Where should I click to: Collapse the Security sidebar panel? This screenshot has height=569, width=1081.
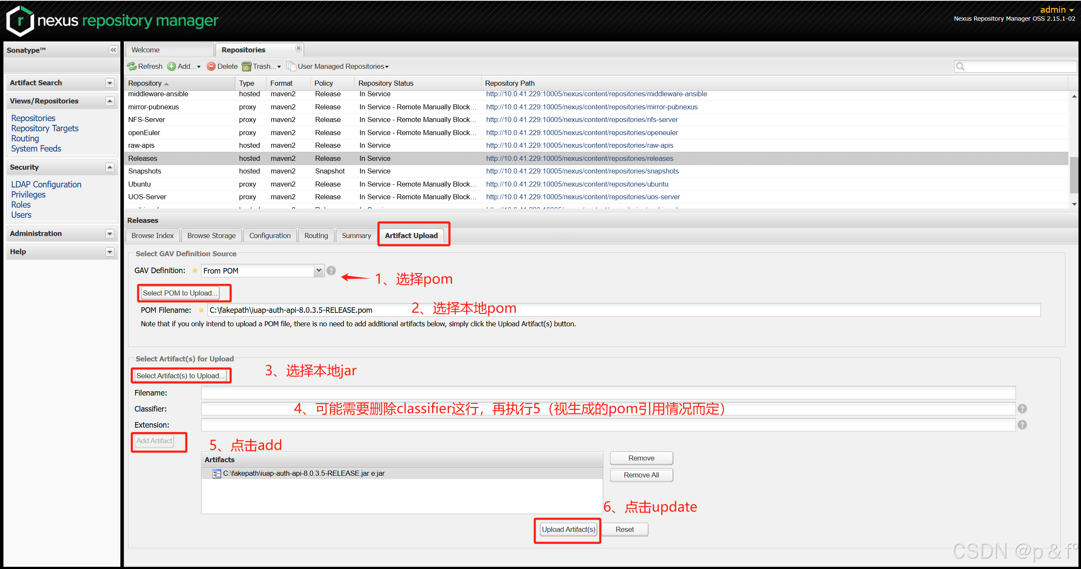(x=110, y=167)
